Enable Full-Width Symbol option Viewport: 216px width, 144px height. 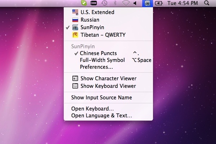[x=108, y=60]
